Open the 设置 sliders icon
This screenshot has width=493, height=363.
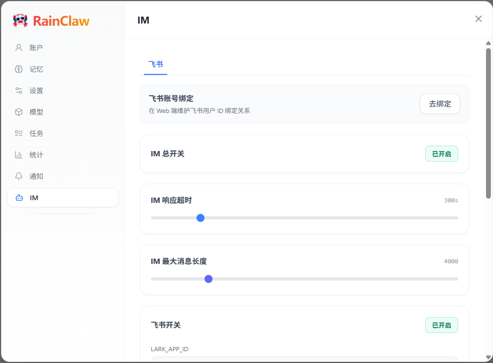click(19, 90)
